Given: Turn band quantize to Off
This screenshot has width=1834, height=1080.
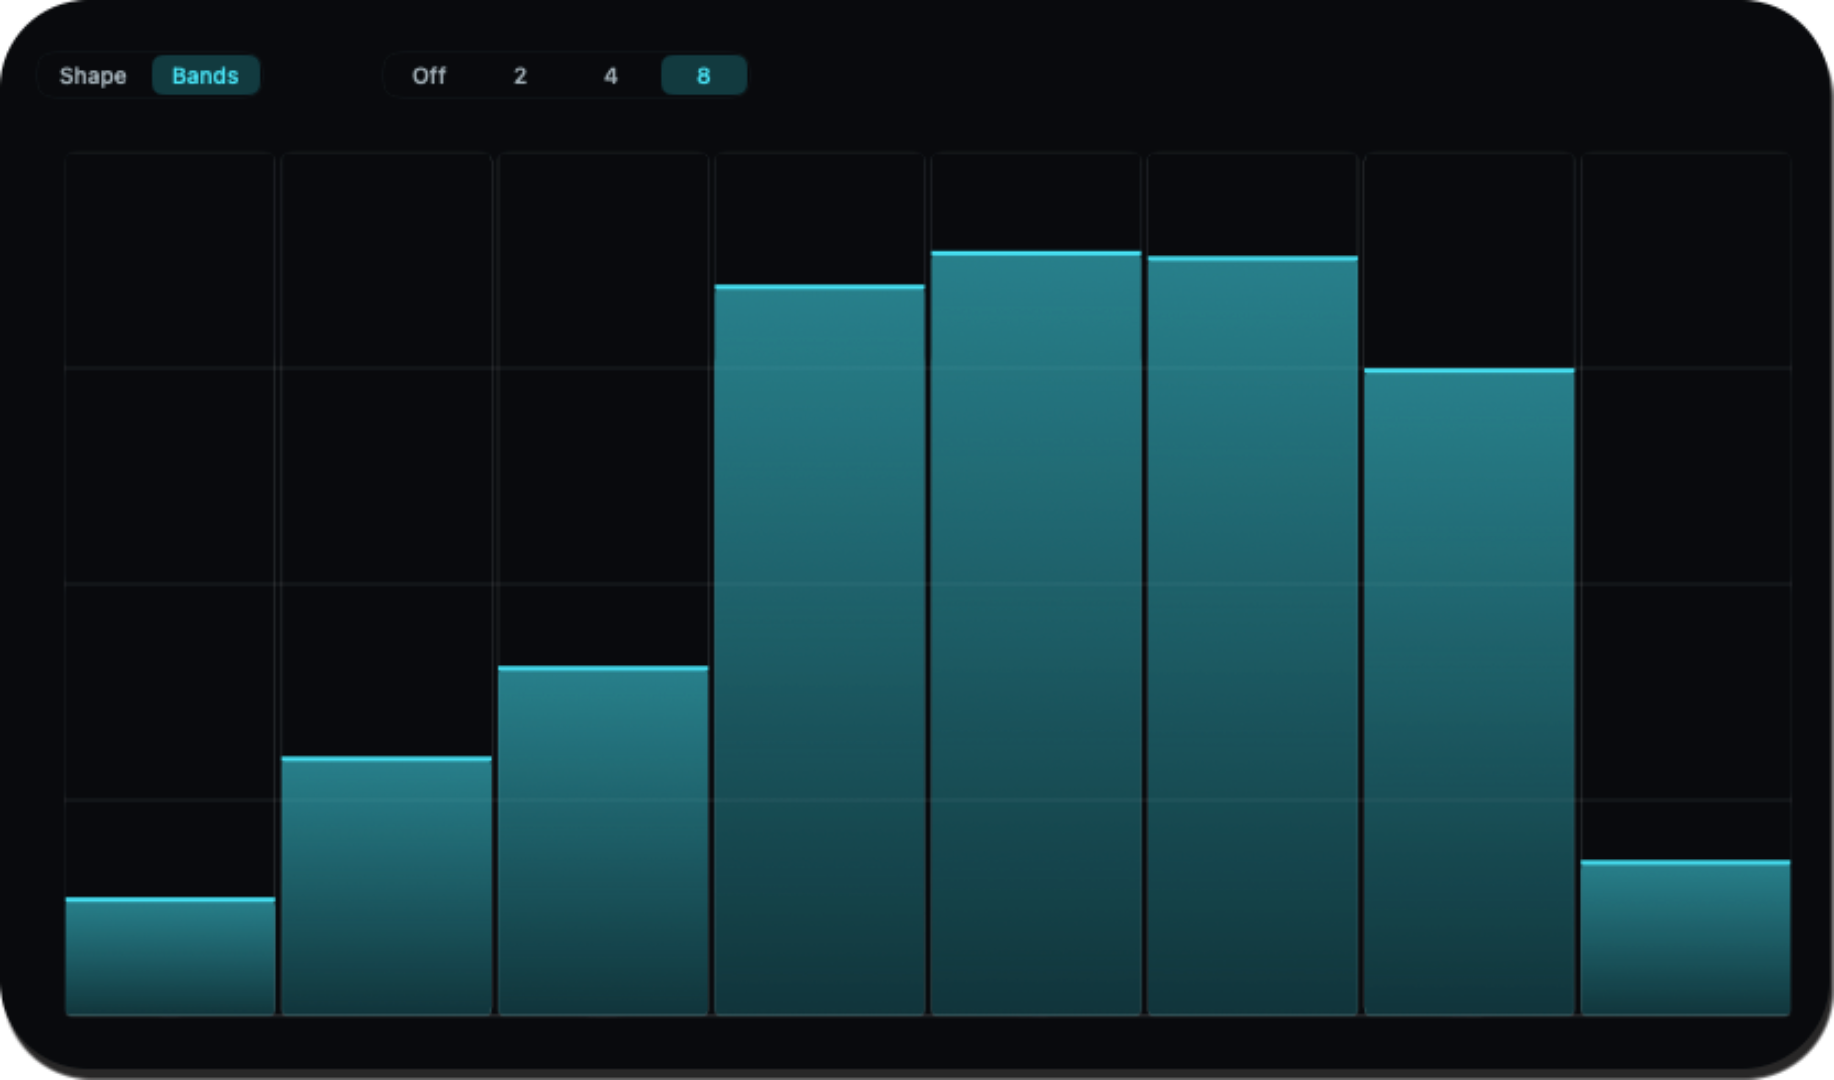Looking at the screenshot, I should click(x=428, y=75).
